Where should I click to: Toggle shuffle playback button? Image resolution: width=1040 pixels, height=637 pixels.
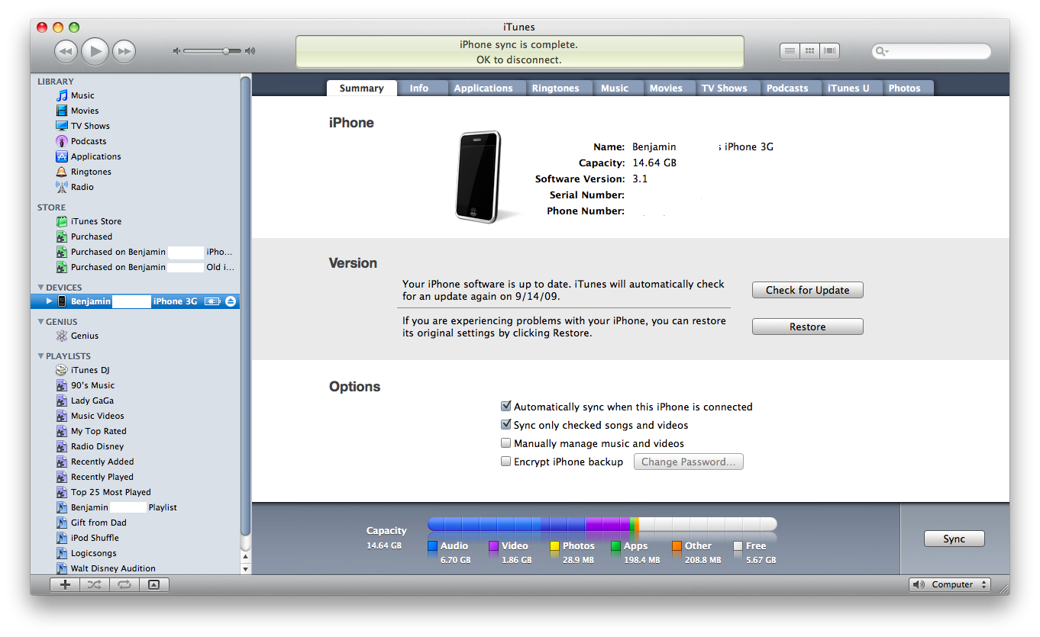[94, 584]
